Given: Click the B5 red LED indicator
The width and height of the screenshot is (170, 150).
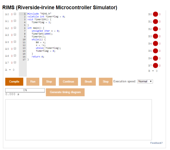Looking at the screenshot, I should (156, 51).
